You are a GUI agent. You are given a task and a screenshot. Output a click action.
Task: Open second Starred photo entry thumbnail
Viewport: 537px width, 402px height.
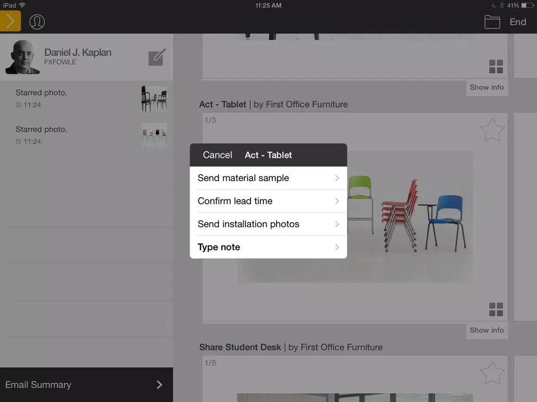154,135
